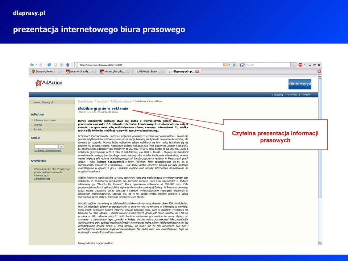Screen dimensions: 348x261
Task: Close the dlaprasy.pl tab with red X
Action: pyautogui.click(x=197, y=71)
